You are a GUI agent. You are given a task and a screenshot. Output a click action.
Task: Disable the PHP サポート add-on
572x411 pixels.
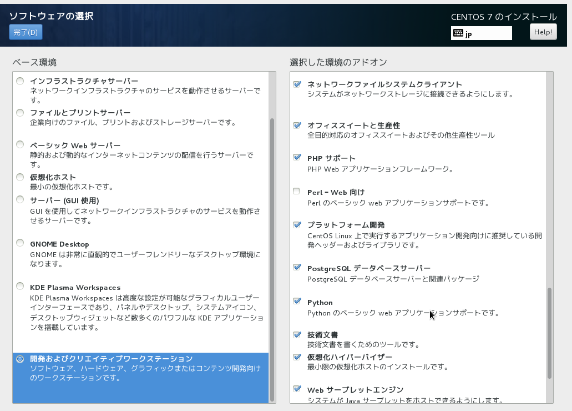click(296, 157)
